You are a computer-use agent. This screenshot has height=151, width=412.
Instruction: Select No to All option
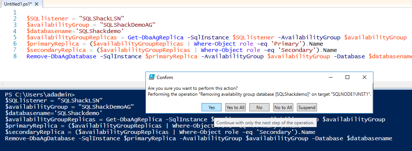tap(283, 107)
